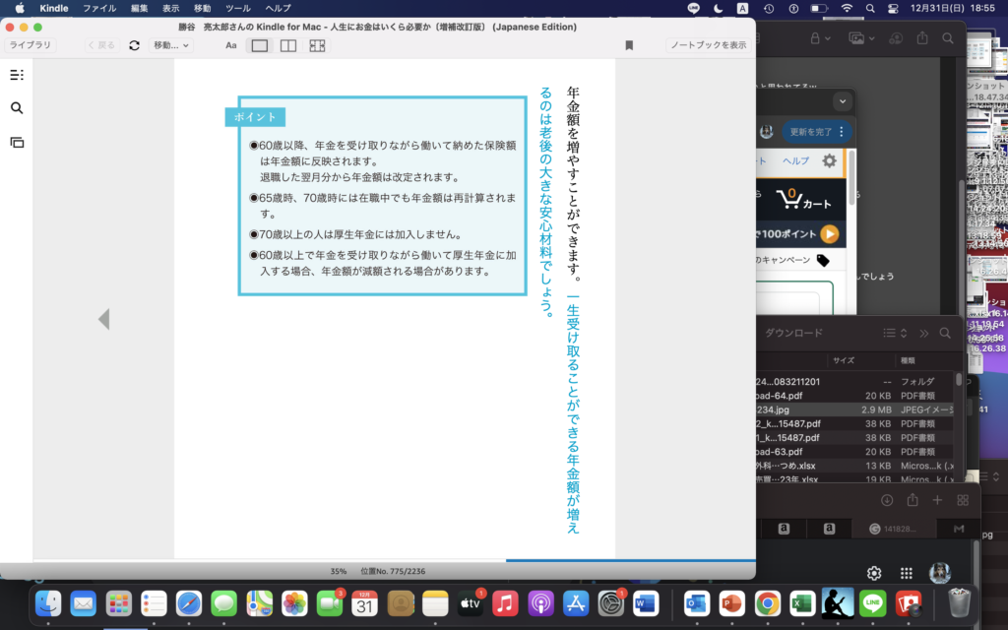Open the Aa font settings
1008x630 pixels.
point(231,45)
